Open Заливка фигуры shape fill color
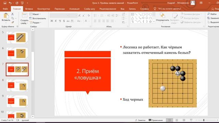The height and width of the screenshot is (123, 219). pos(191,14)
